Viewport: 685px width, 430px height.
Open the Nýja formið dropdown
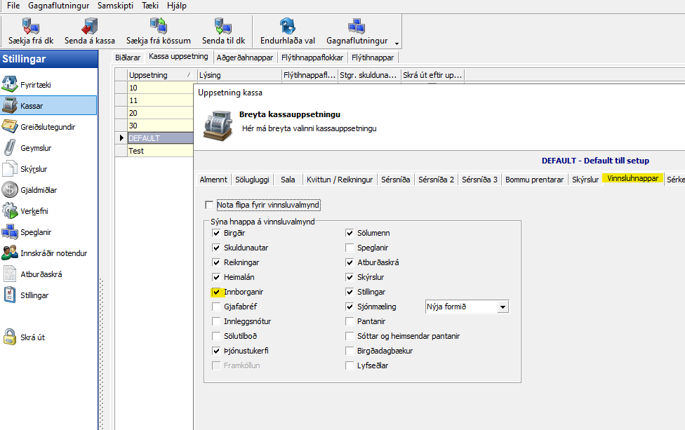tap(502, 307)
